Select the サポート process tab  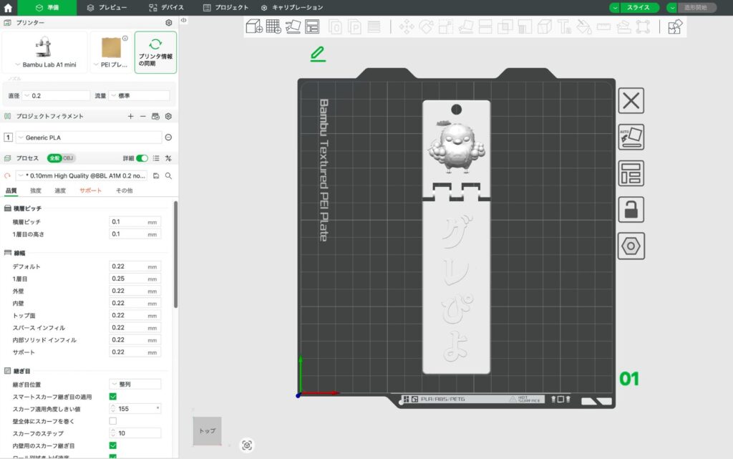coord(90,190)
